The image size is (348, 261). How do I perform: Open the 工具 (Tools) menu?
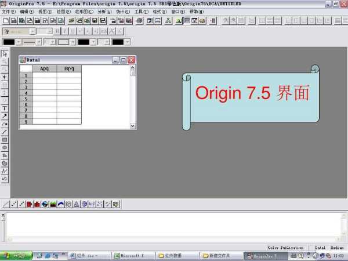pos(142,12)
